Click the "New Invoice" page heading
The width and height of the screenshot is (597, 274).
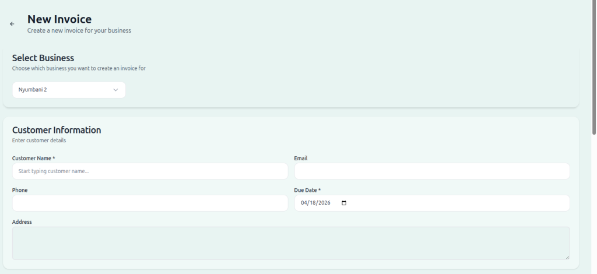tap(59, 19)
